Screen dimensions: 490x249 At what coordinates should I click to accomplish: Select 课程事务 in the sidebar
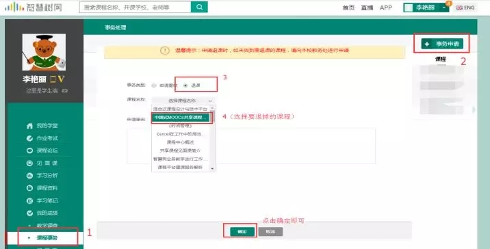pos(47,238)
